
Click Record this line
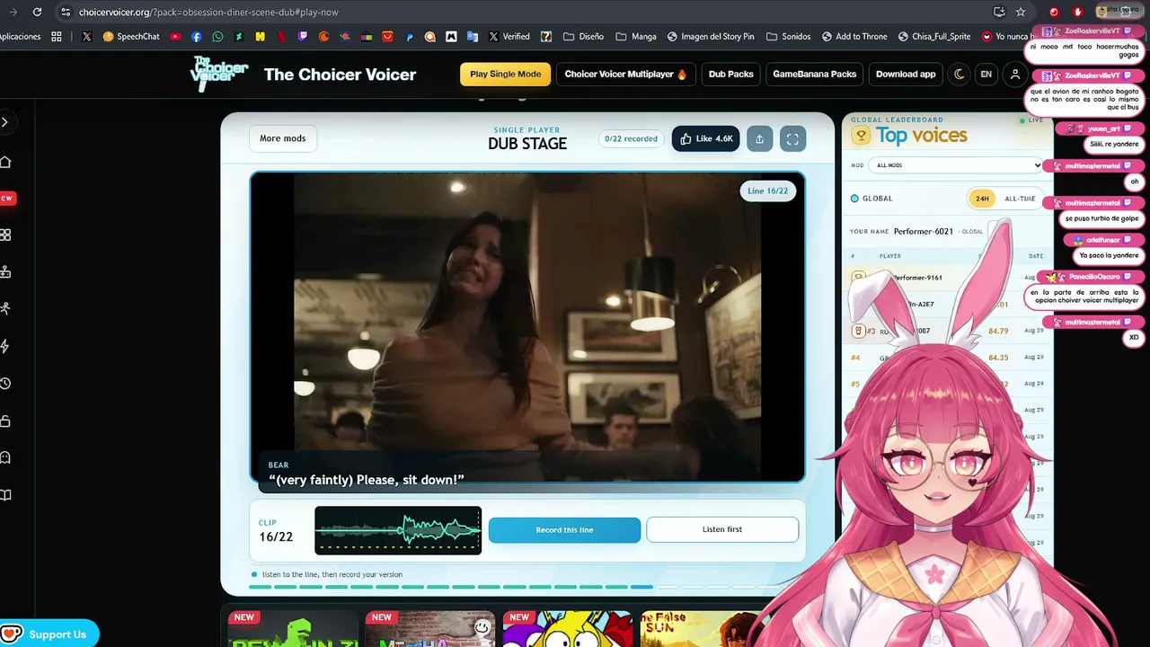pyautogui.click(x=564, y=530)
